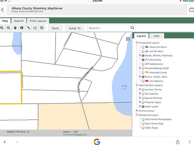Click the Ownership line symbol
194x145 pixels.
pyautogui.click(x=147, y=60)
